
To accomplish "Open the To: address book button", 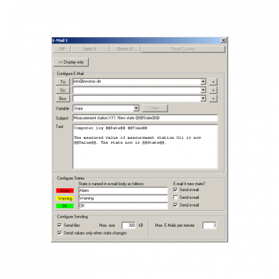I will tap(63, 82).
